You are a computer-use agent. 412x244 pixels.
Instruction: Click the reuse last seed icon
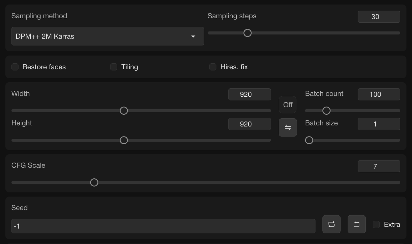tap(356, 224)
